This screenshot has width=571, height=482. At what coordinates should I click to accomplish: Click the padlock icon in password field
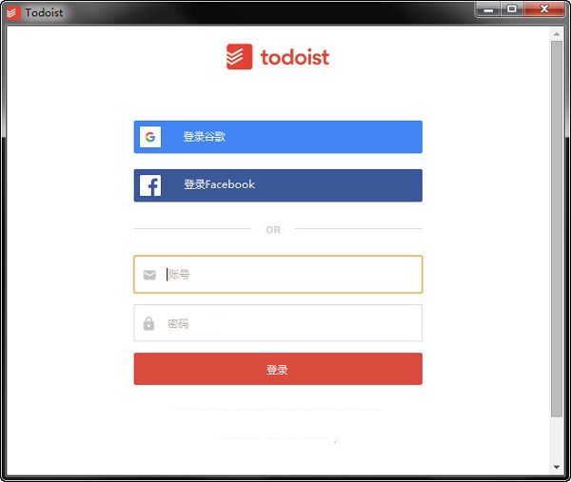click(x=148, y=323)
